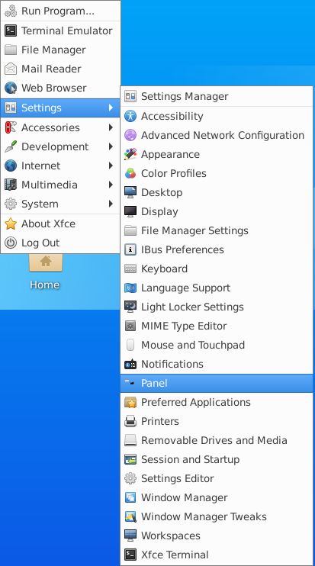The image size is (315, 566).
Task: Click the Desktop monitor icon
Action: pyautogui.click(x=130, y=192)
